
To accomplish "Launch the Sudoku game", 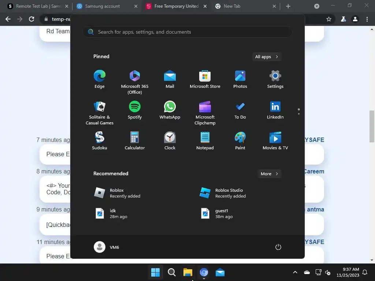I will click(x=100, y=141).
